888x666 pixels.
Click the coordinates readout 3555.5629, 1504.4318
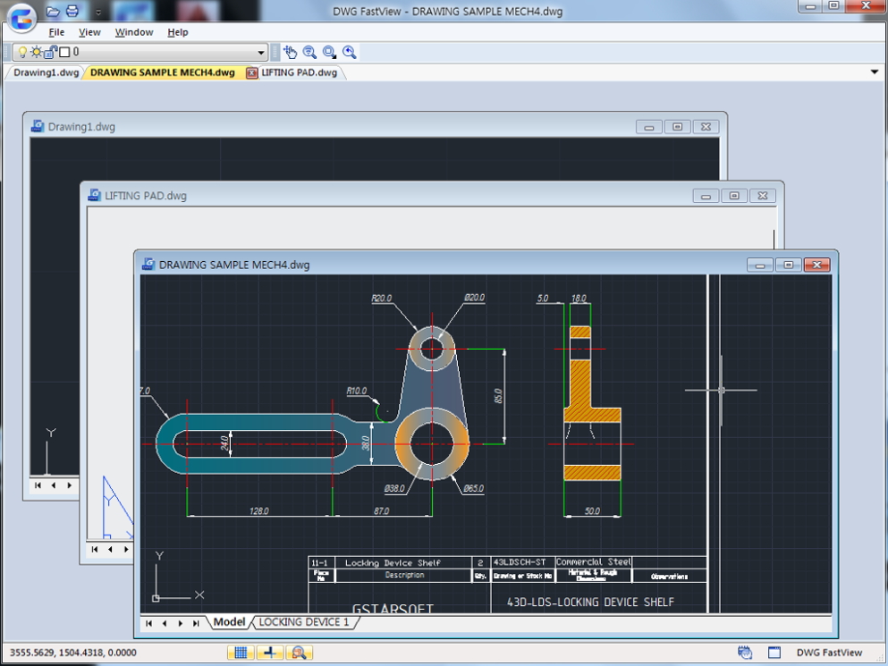(x=73, y=653)
